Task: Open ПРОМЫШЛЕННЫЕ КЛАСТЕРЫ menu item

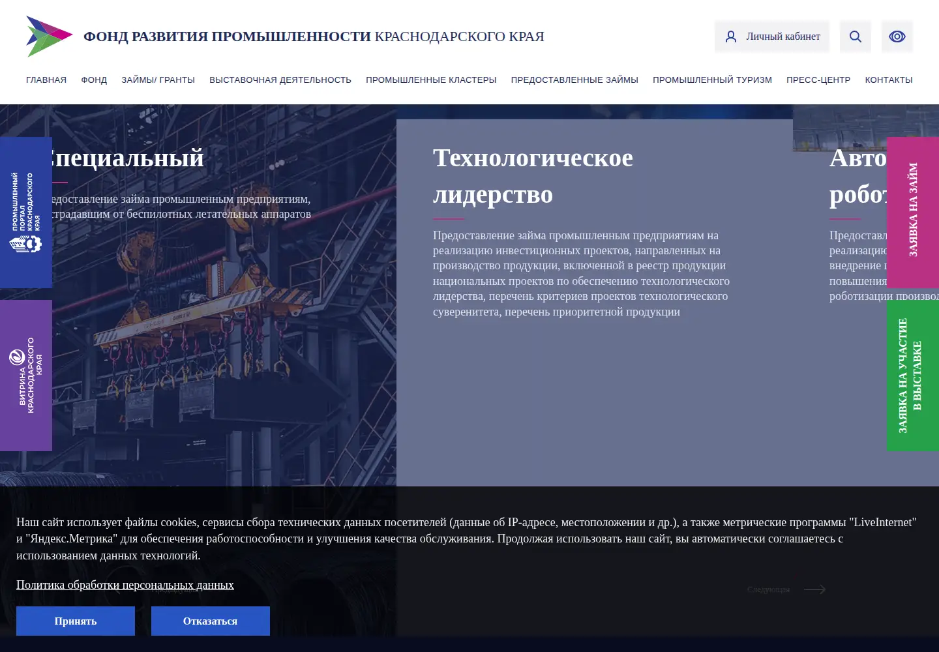Action: tap(431, 80)
